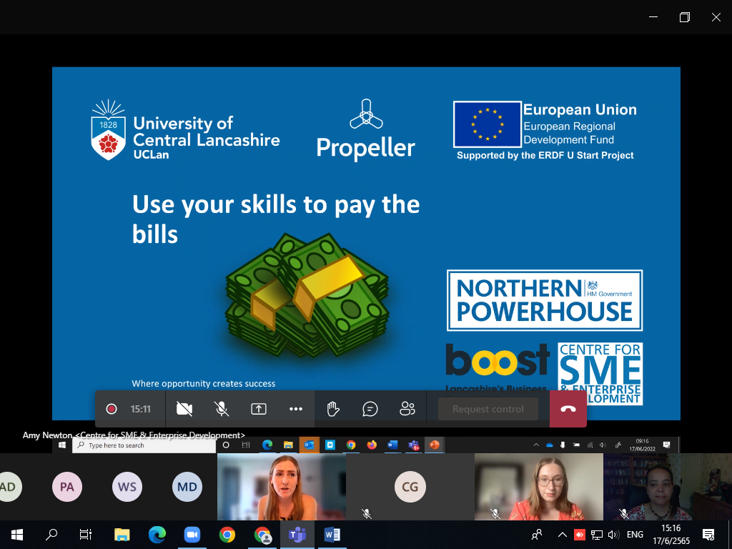Select the speaking long-haired woman's video tile
732x549 pixels.
click(x=282, y=487)
